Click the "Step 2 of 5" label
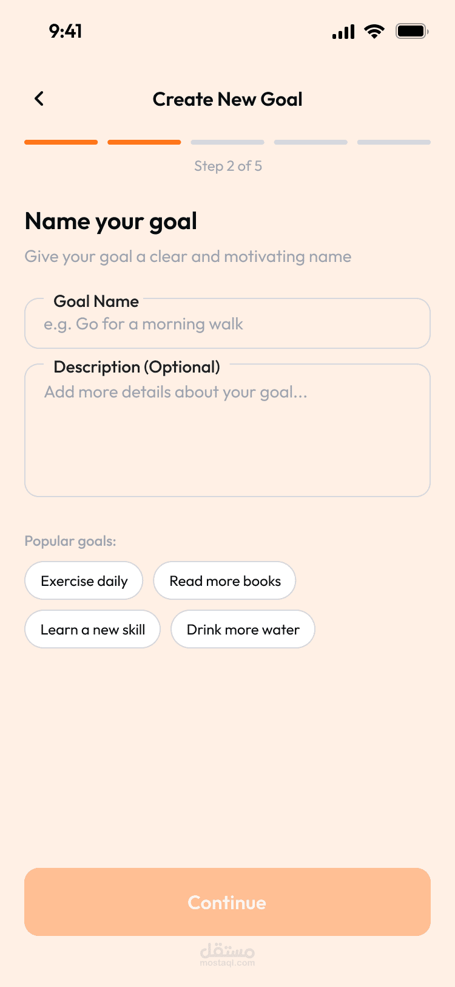Image resolution: width=455 pixels, height=987 pixels. pyautogui.click(x=228, y=166)
